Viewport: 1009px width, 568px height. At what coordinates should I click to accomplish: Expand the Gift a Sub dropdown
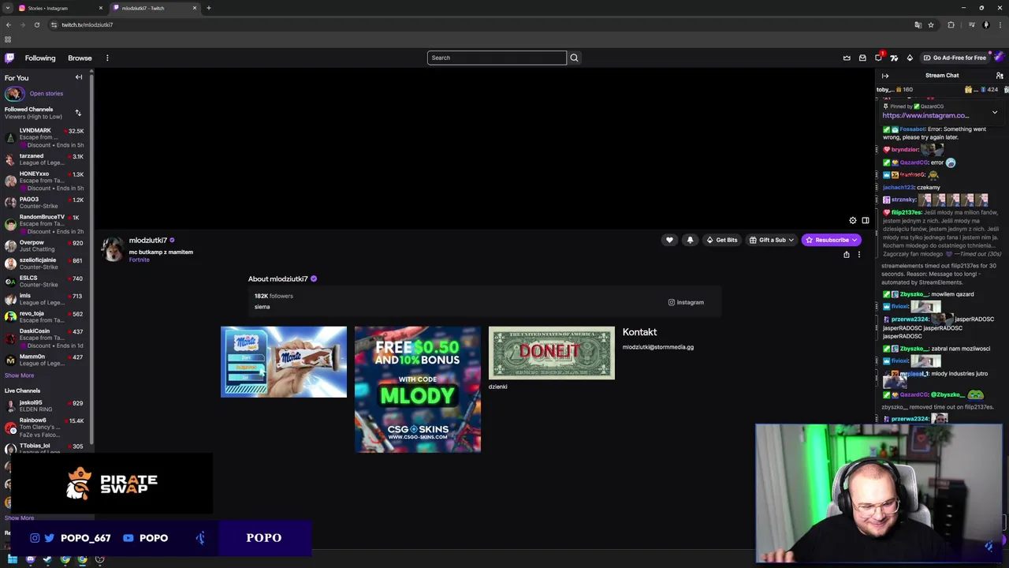tap(771, 240)
